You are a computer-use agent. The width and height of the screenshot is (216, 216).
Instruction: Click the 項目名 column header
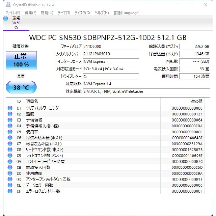tap(92, 101)
